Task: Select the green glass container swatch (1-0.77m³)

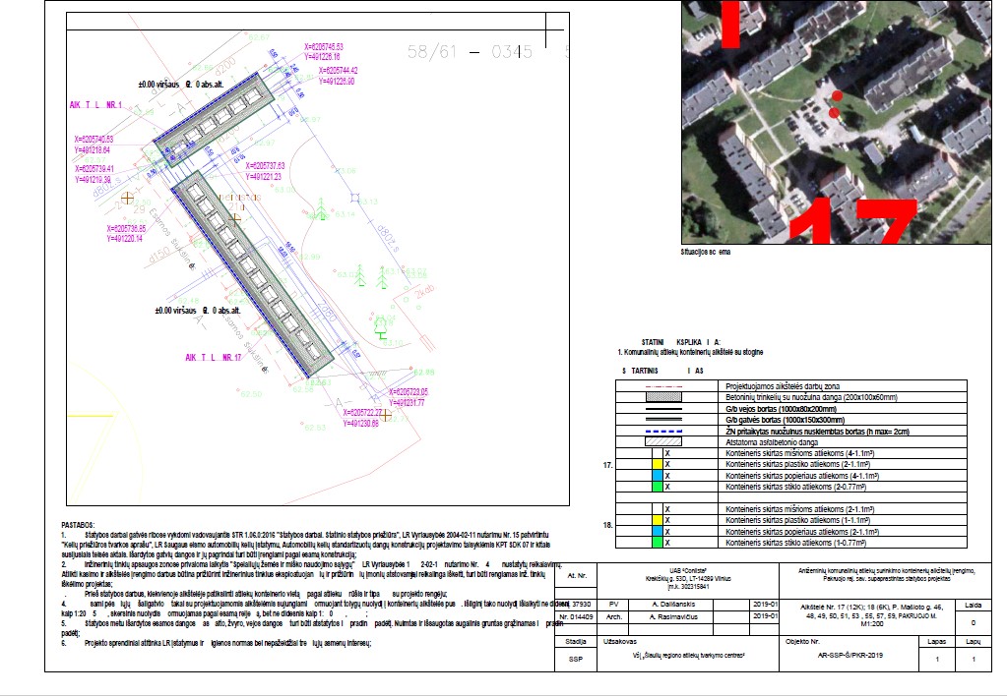Action: click(x=658, y=542)
